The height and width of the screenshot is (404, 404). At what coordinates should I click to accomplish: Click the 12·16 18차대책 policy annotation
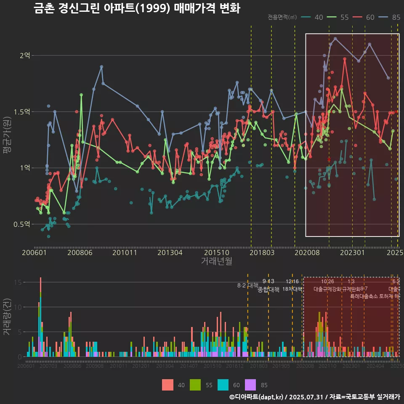tap(292, 285)
